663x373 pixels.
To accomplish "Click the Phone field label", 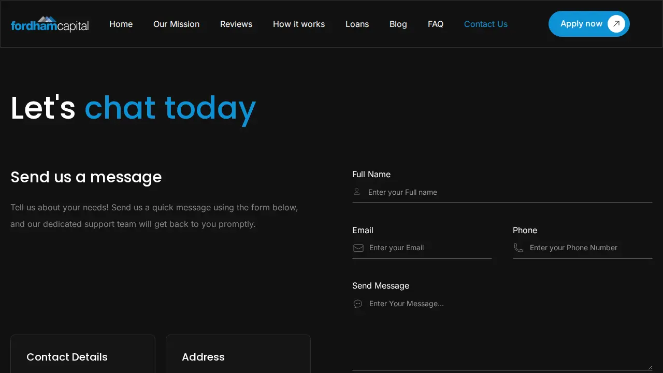I will coord(525,231).
